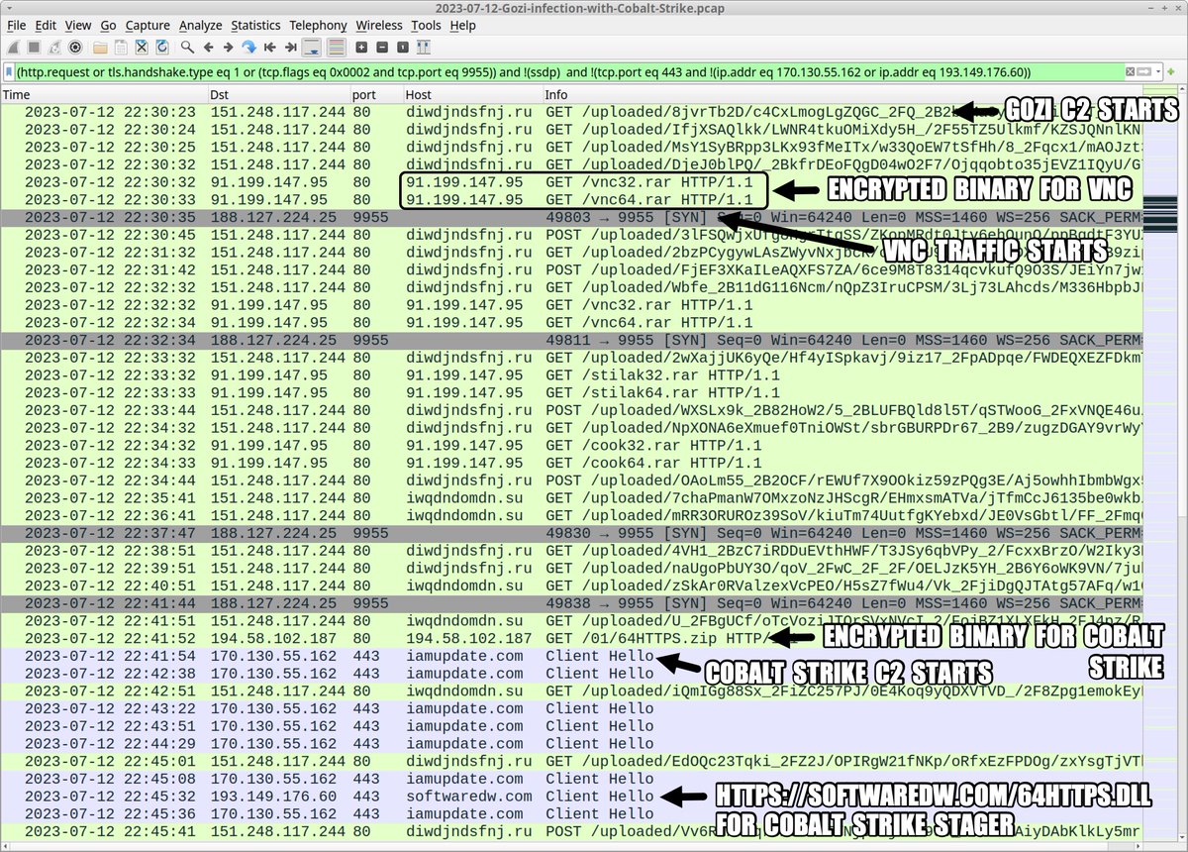The width and height of the screenshot is (1188, 852).
Task: Open the Tools menu
Action: click(427, 25)
